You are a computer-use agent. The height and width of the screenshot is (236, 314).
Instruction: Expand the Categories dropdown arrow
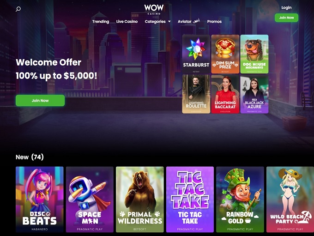click(x=169, y=21)
